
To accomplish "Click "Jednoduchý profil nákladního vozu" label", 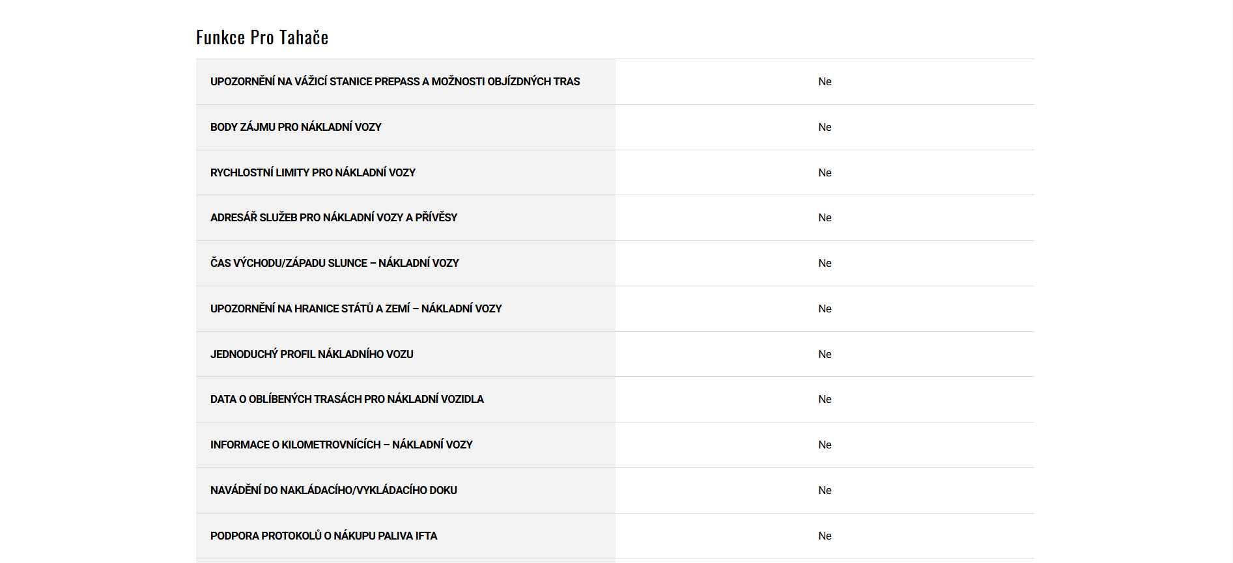I will pyautogui.click(x=311, y=354).
